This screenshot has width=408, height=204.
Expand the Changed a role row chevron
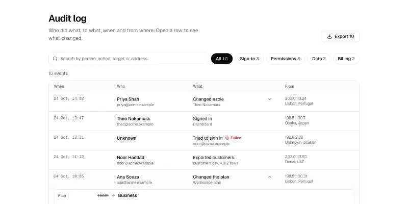270,99
